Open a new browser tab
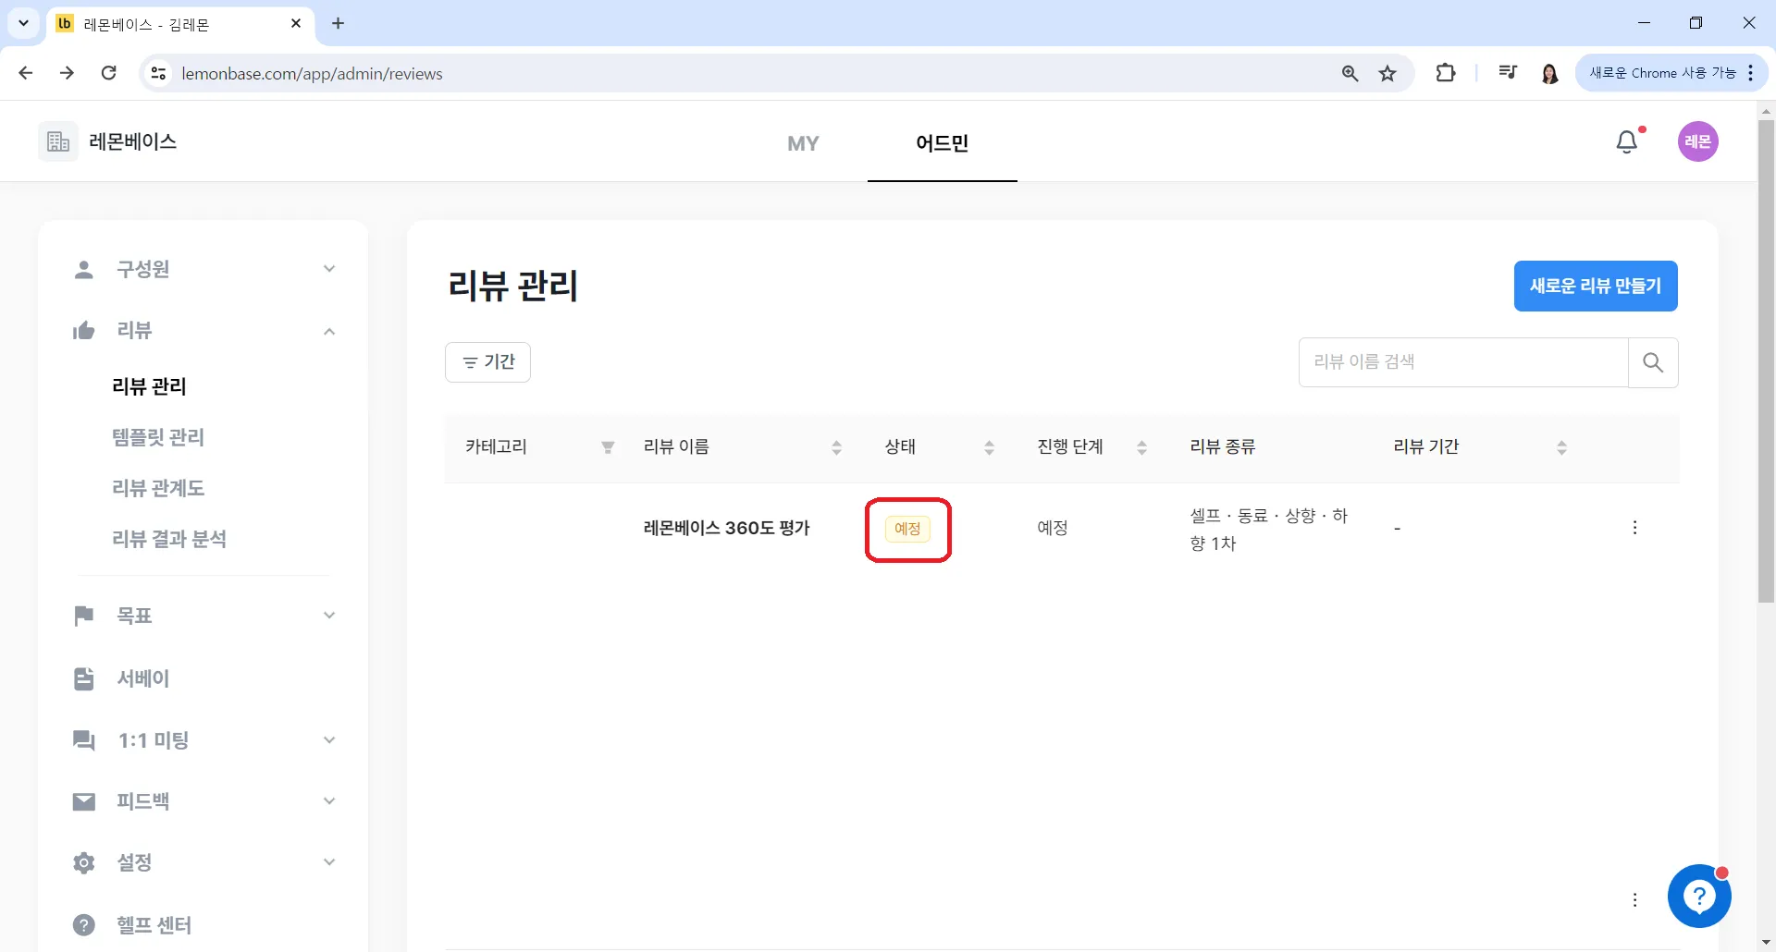Screen dimensions: 1776x952 point(339,23)
